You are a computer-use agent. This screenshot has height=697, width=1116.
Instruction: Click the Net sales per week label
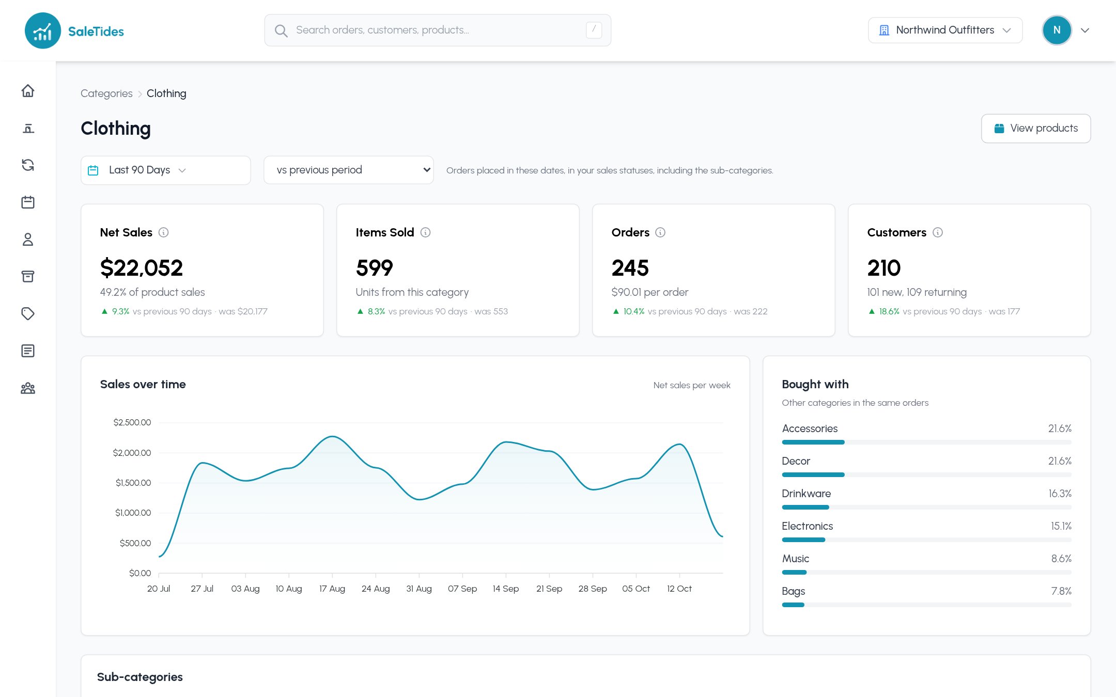692,385
